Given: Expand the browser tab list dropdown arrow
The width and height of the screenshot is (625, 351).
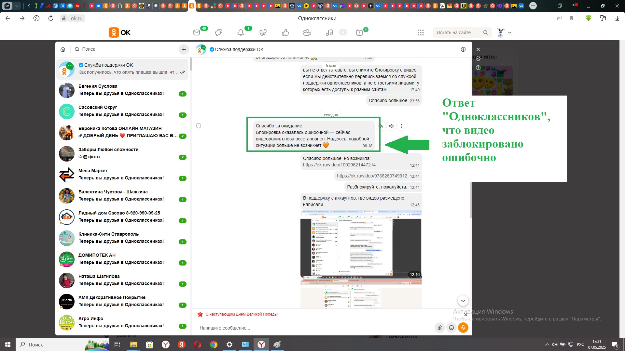Looking at the screenshot, I should click(17, 6).
